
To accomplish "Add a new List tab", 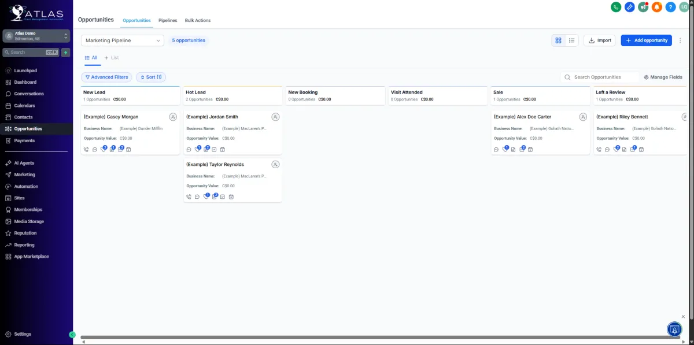I will point(112,58).
